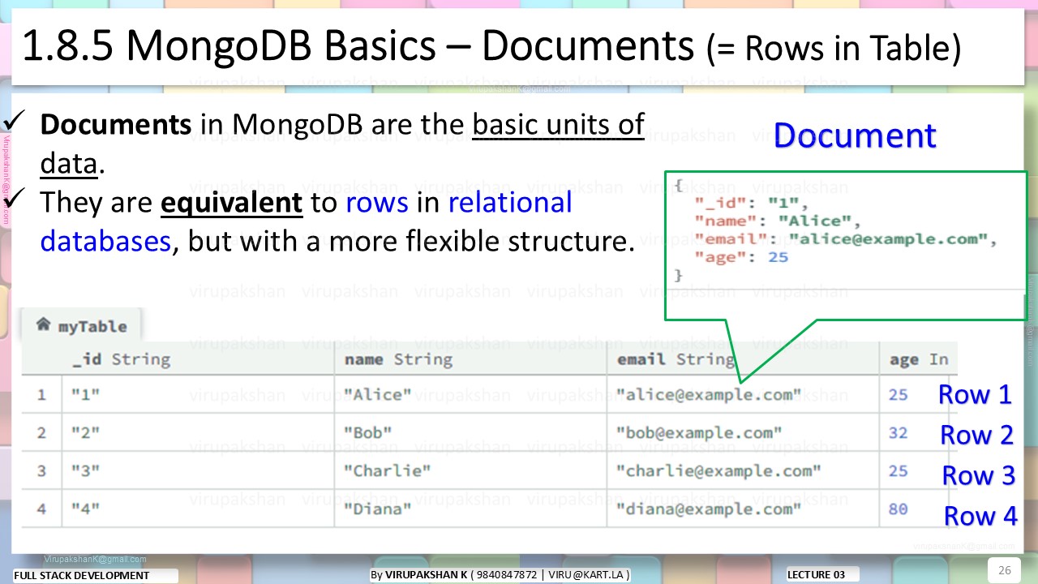Click the Row 4 label

[x=980, y=516]
